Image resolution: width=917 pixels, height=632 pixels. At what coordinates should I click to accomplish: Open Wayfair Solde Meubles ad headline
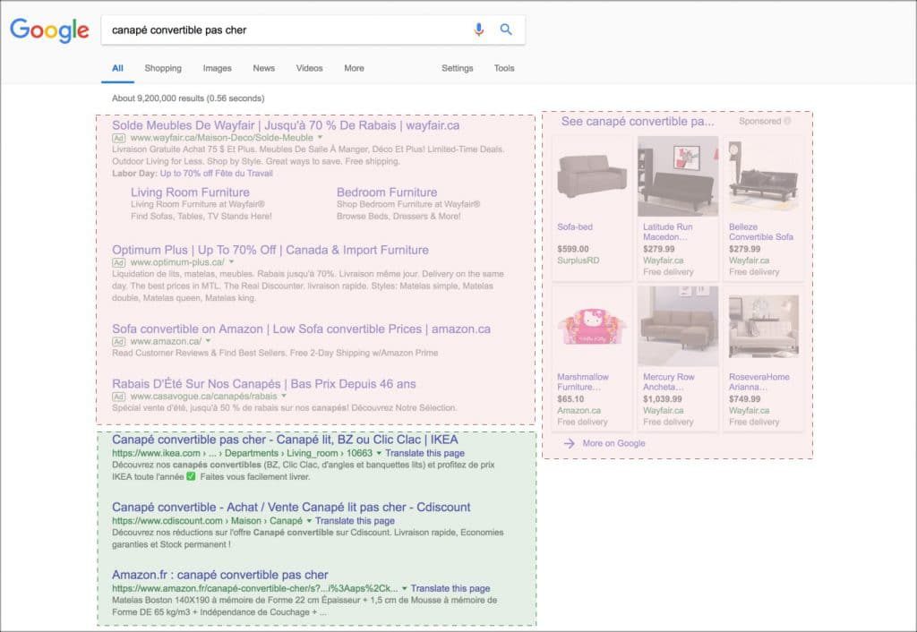[286, 125]
